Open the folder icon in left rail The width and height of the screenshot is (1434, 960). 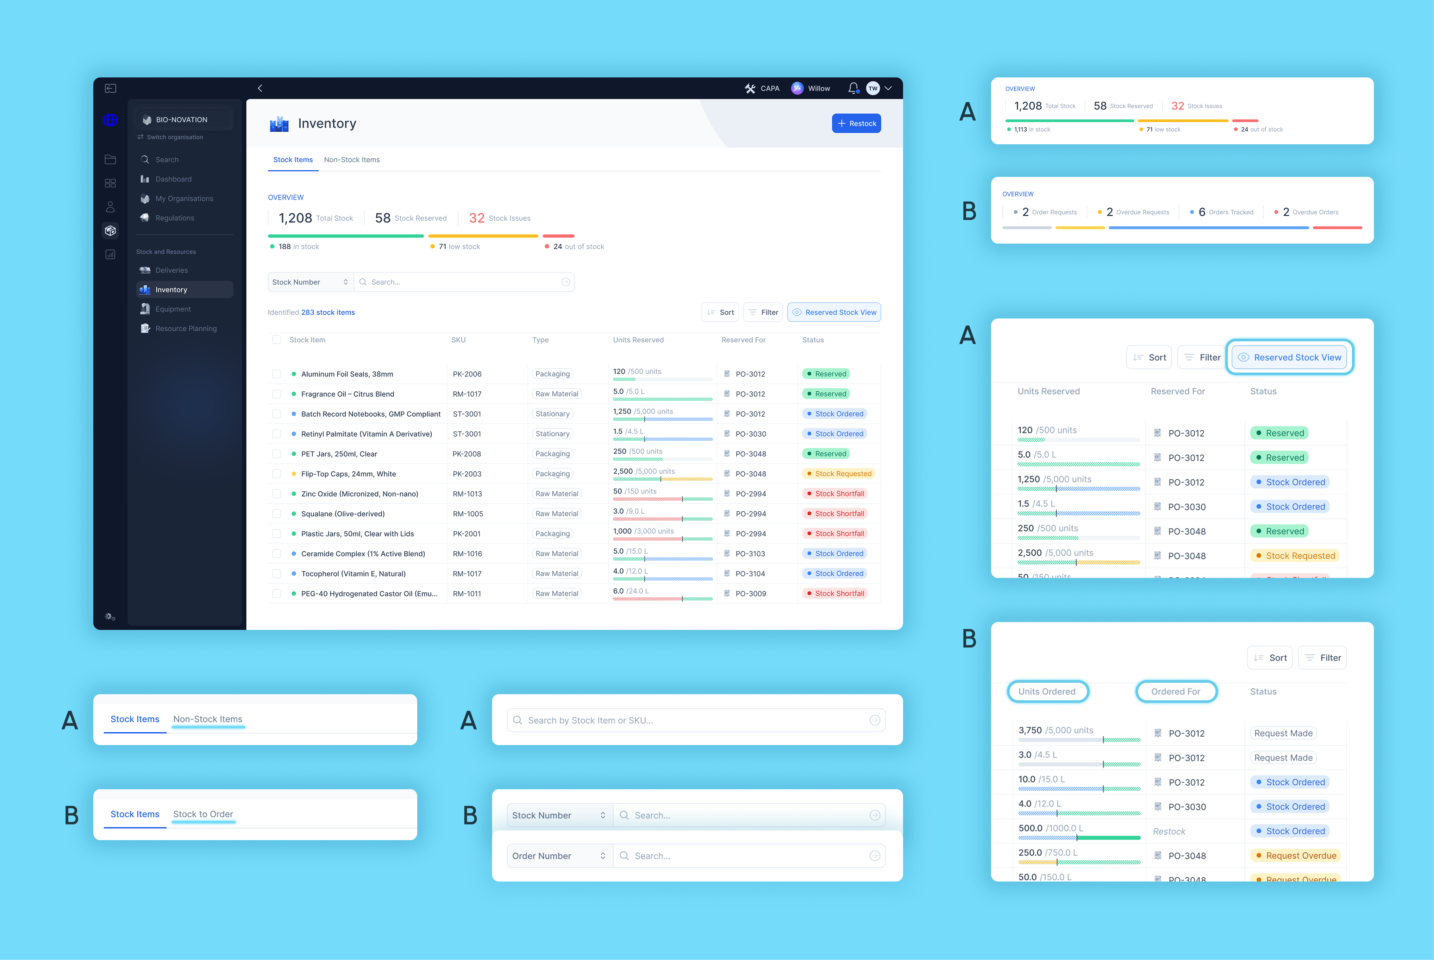point(110,159)
